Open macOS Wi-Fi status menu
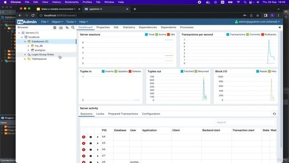 click(238, 2)
